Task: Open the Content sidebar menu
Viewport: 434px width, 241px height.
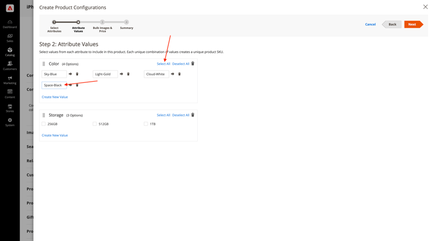Action: point(10,94)
